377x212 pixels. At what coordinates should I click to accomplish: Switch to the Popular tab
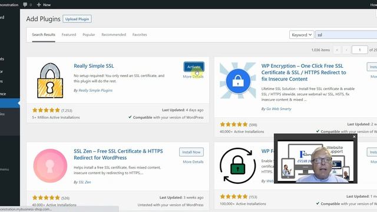point(89,35)
